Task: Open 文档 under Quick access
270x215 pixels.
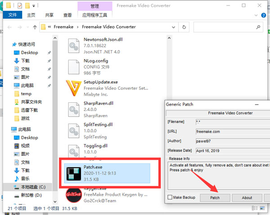Action: click(x=25, y=69)
